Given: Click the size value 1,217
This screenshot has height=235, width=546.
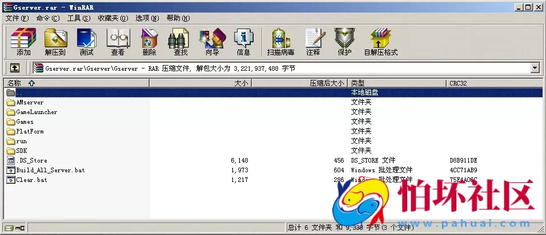Looking at the screenshot, I should point(239,180).
